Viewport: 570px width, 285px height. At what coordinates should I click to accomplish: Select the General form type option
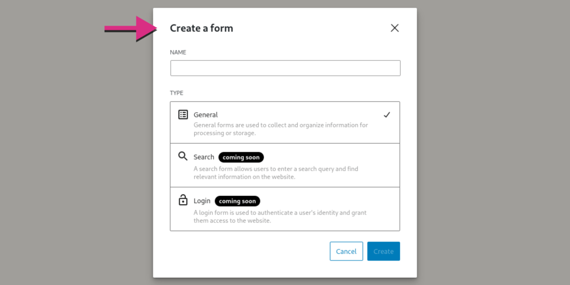click(x=284, y=122)
